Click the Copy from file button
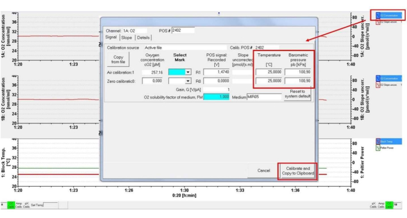This screenshot has width=407, height=218. (118, 60)
